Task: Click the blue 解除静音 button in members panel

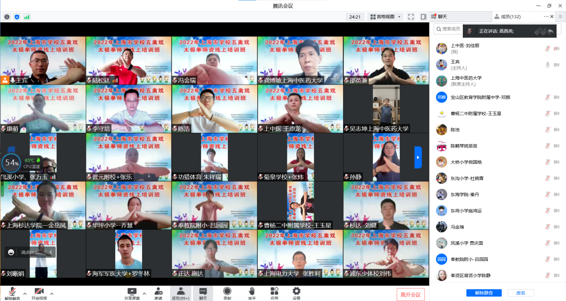Action: tap(484, 293)
